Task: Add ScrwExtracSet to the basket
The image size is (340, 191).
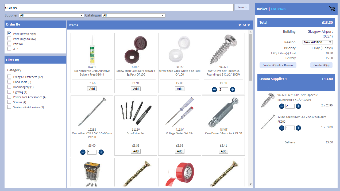Action: pos(136,151)
